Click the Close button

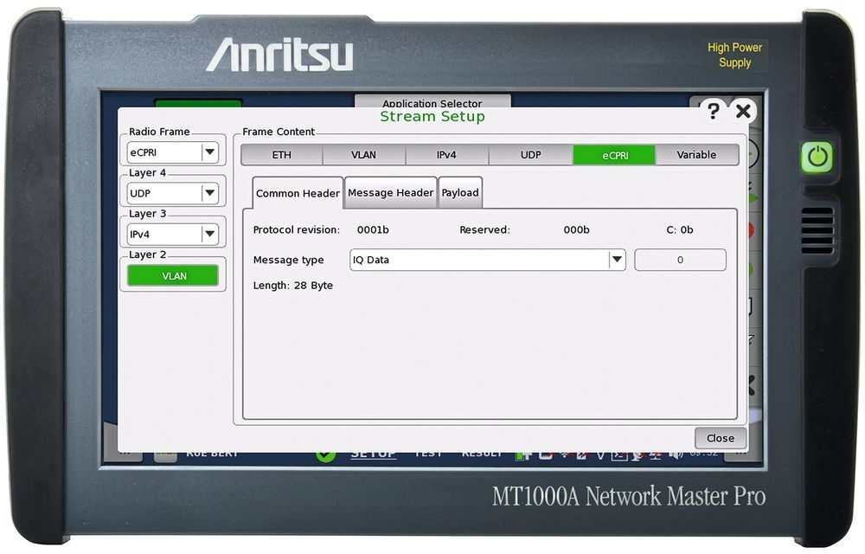720,438
